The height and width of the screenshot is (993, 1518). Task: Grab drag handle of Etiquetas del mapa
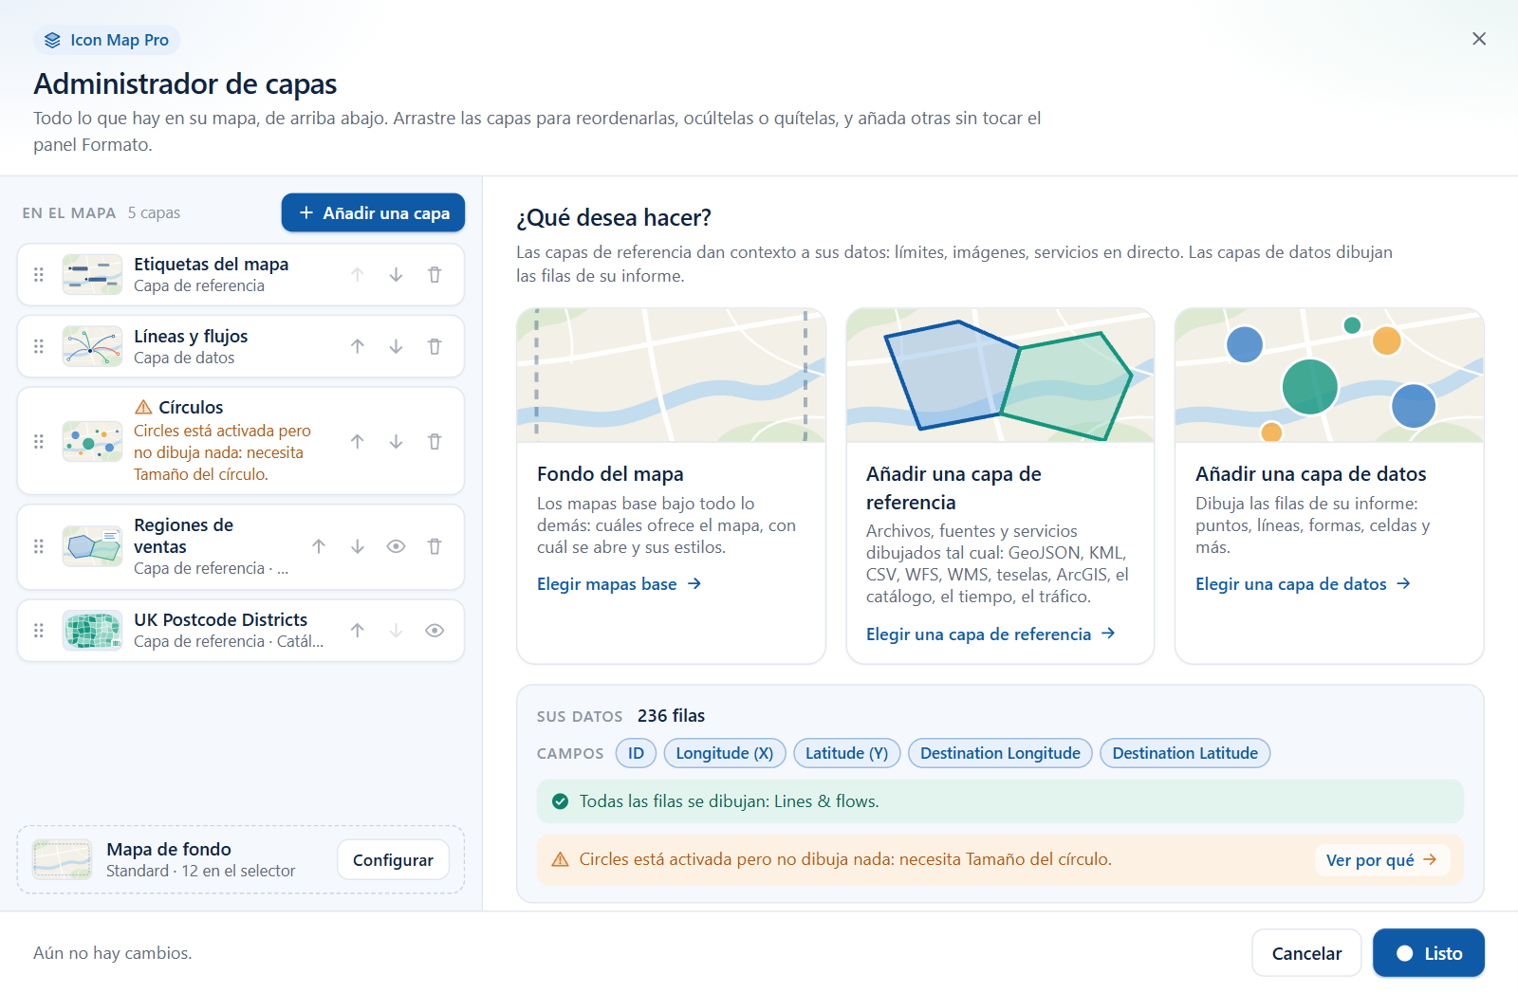click(39, 274)
